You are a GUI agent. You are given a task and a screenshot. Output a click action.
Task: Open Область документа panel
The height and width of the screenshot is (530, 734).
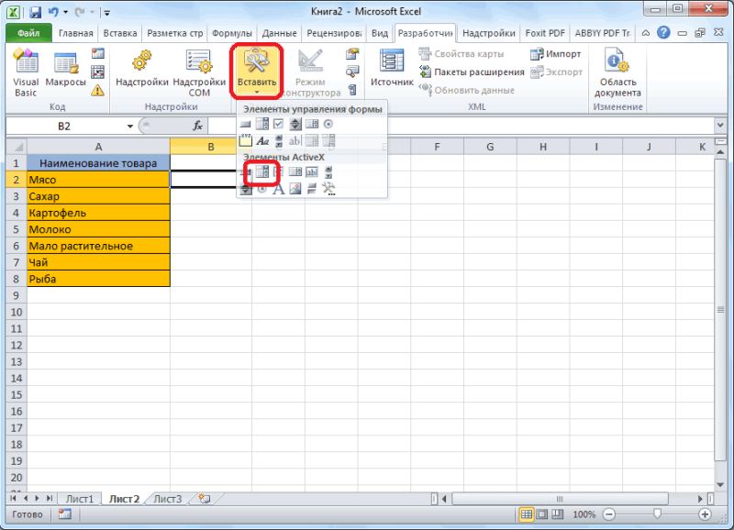click(617, 72)
